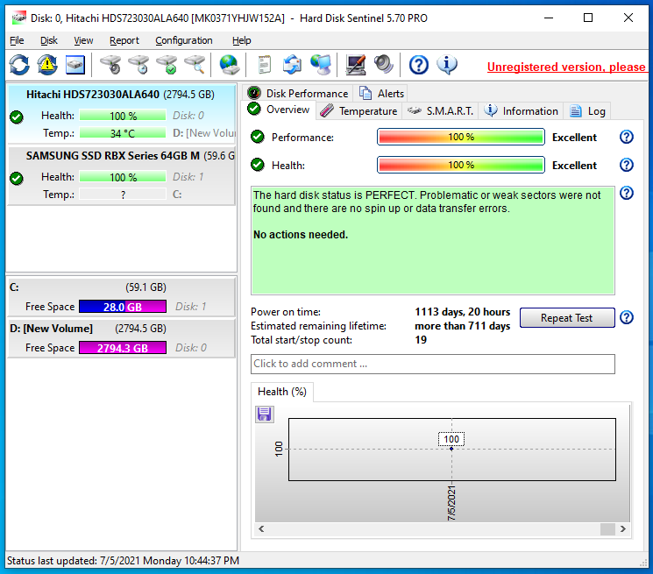Viewport: 653px width, 574px height.
Task: Click the speaker icon in the toolbar
Action: [383, 64]
